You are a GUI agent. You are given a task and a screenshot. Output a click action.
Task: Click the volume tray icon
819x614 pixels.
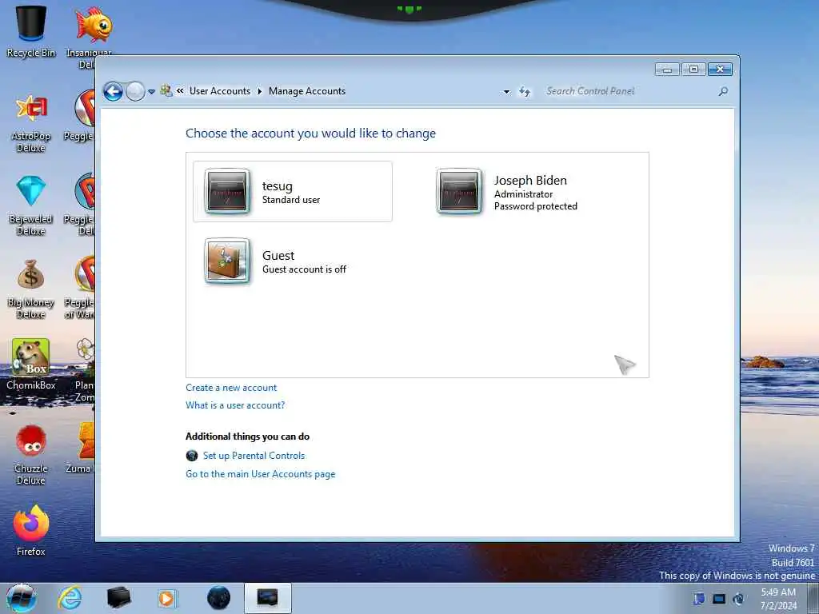pyautogui.click(x=738, y=599)
